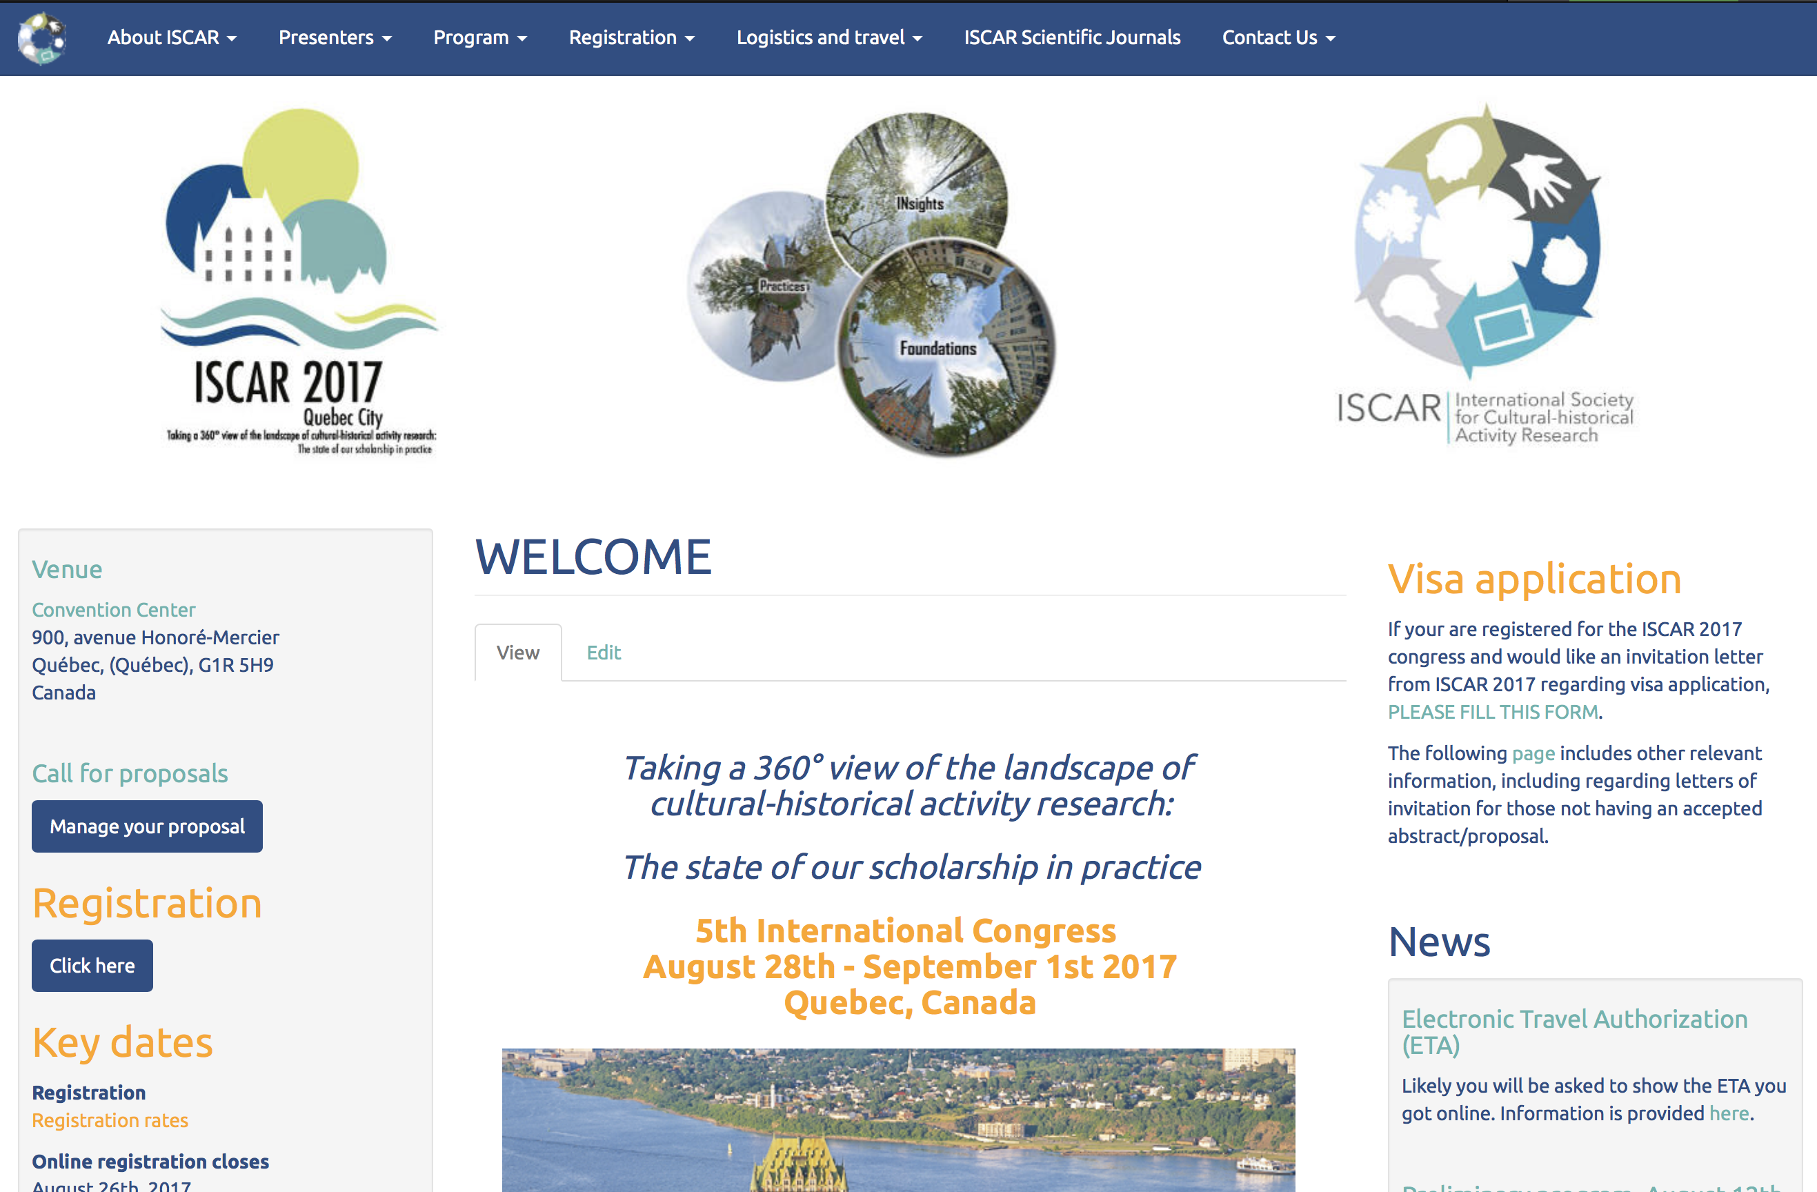Click the ISCAR home logo in navbar
The image size is (1817, 1192).
click(x=42, y=37)
